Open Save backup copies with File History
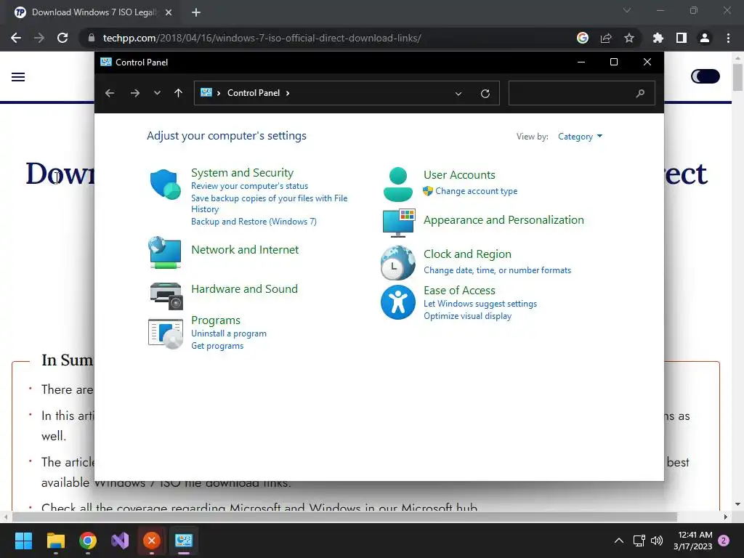This screenshot has height=558, width=744. [x=269, y=203]
